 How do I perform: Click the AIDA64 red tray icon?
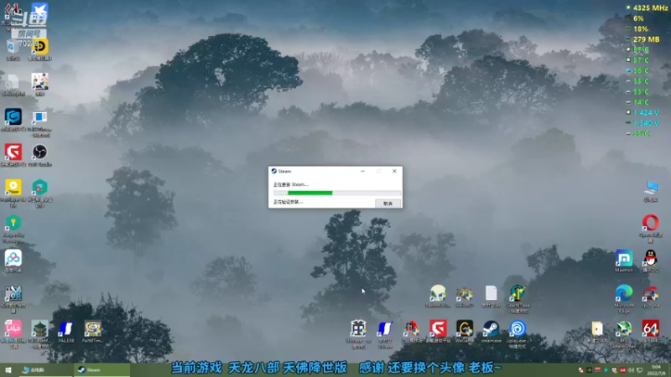(622, 370)
